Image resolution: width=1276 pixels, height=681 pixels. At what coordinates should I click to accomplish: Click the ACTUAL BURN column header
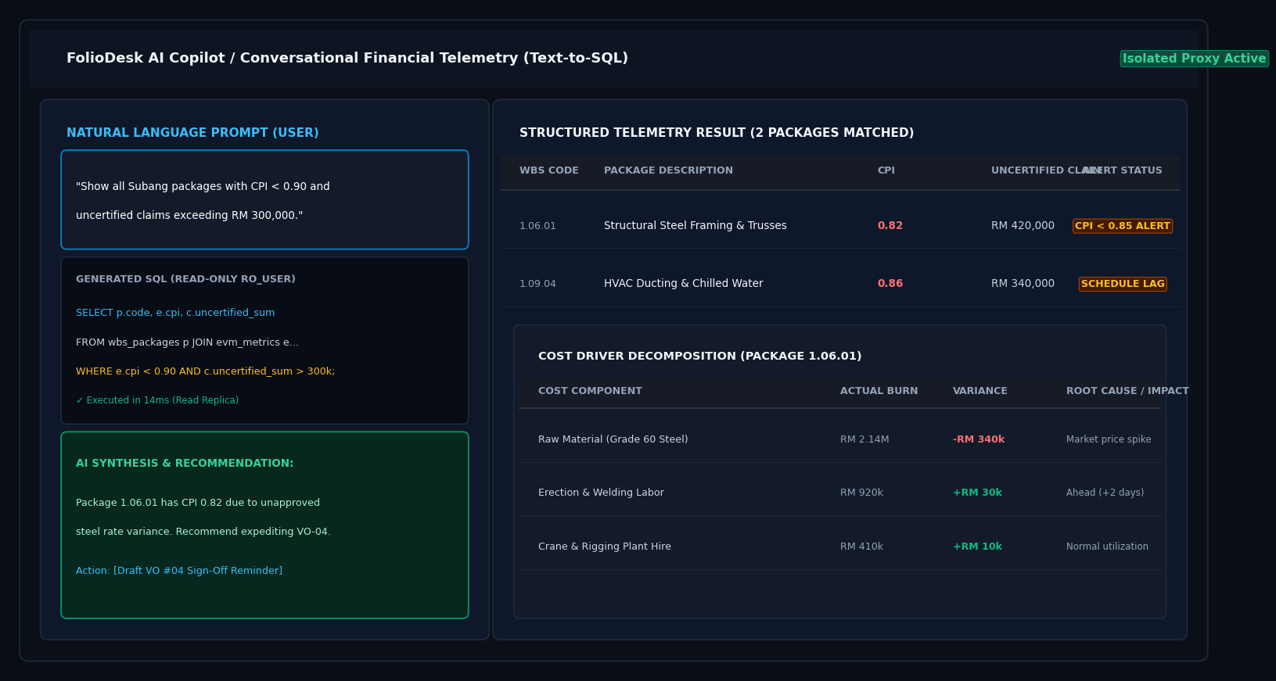(879, 391)
